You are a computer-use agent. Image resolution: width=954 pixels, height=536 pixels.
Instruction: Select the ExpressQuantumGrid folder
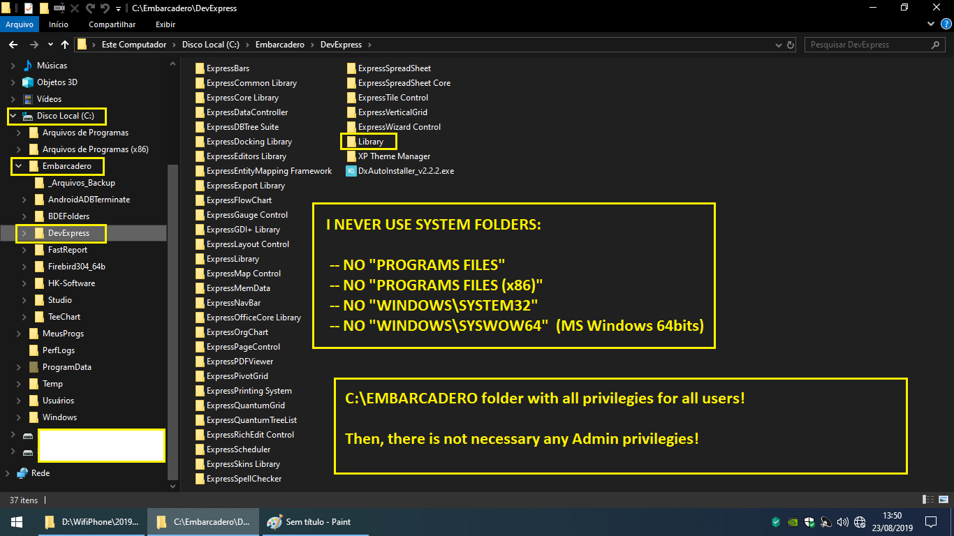tap(240, 405)
